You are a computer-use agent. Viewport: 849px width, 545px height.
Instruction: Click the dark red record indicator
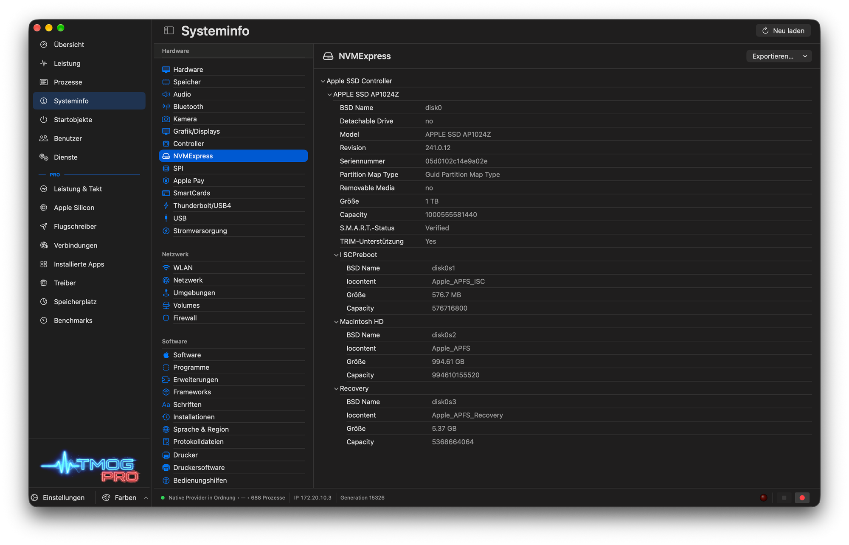click(763, 497)
